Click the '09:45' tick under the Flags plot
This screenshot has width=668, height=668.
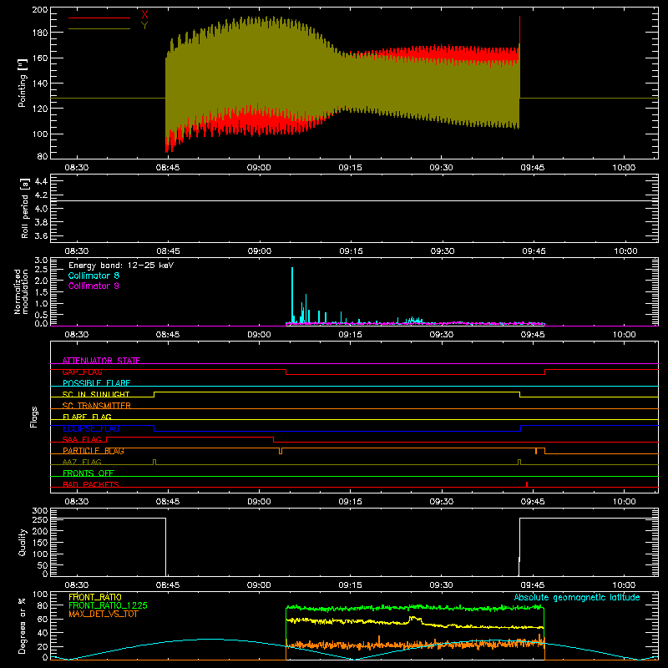point(533,502)
